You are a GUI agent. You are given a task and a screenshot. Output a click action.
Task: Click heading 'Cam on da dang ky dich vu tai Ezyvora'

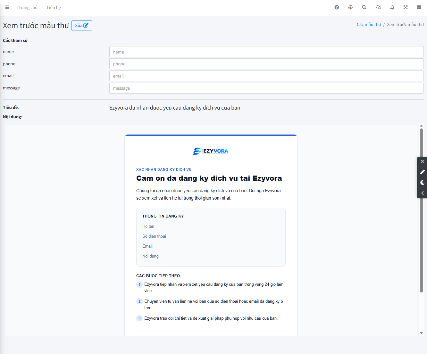coord(209,178)
